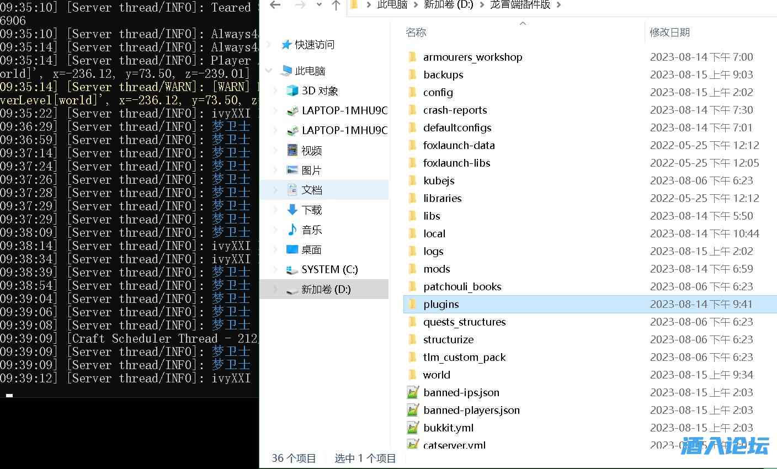Select the kubejs folder icon

[x=412, y=180]
